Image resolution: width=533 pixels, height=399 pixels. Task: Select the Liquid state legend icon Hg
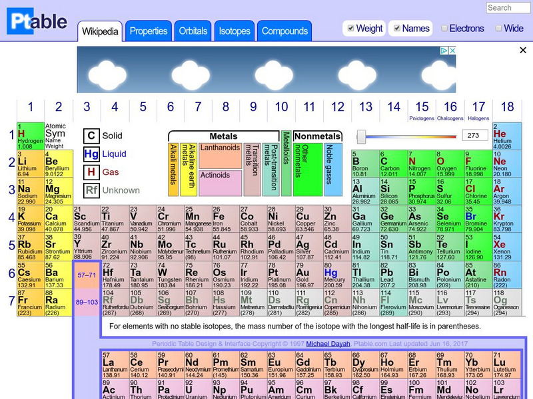[91, 154]
